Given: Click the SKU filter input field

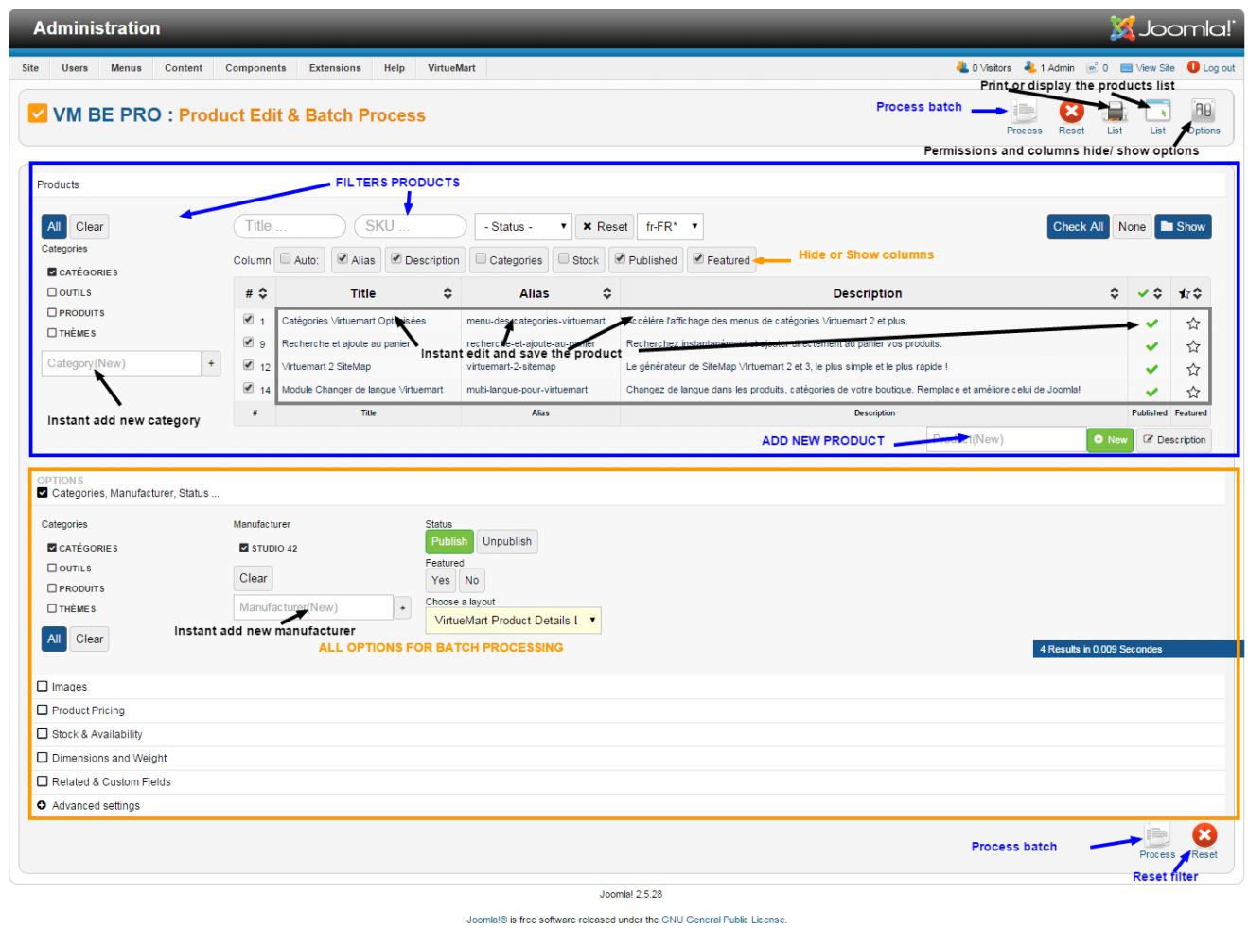Looking at the screenshot, I should 410,226.
